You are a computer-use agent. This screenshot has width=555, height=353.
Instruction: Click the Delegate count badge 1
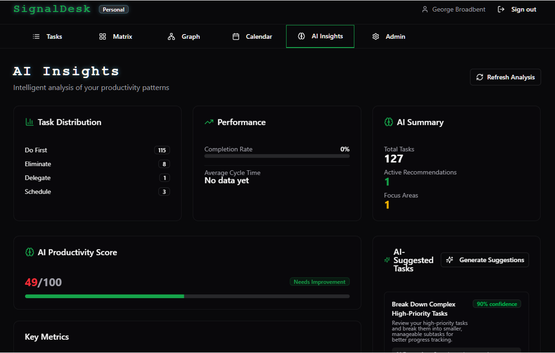click(x=164, y=178)
